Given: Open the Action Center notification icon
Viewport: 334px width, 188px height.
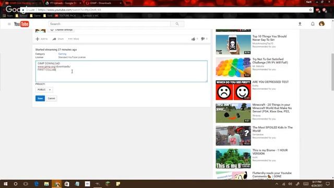Looking at the screenshot, I should tap(328, 184).
